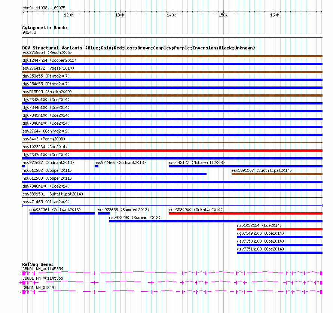Click the nsv1032134 (Coe2014) label

pyautogui.click(x=259, y=225)
